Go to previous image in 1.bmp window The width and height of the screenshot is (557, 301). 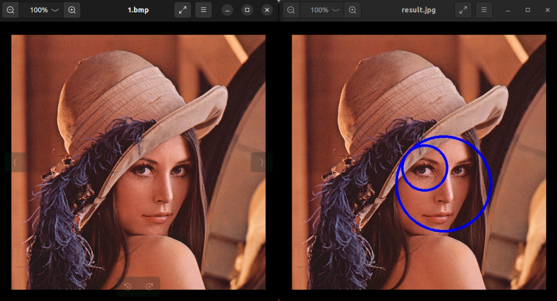pyautogui.click(x=15, y=163)
